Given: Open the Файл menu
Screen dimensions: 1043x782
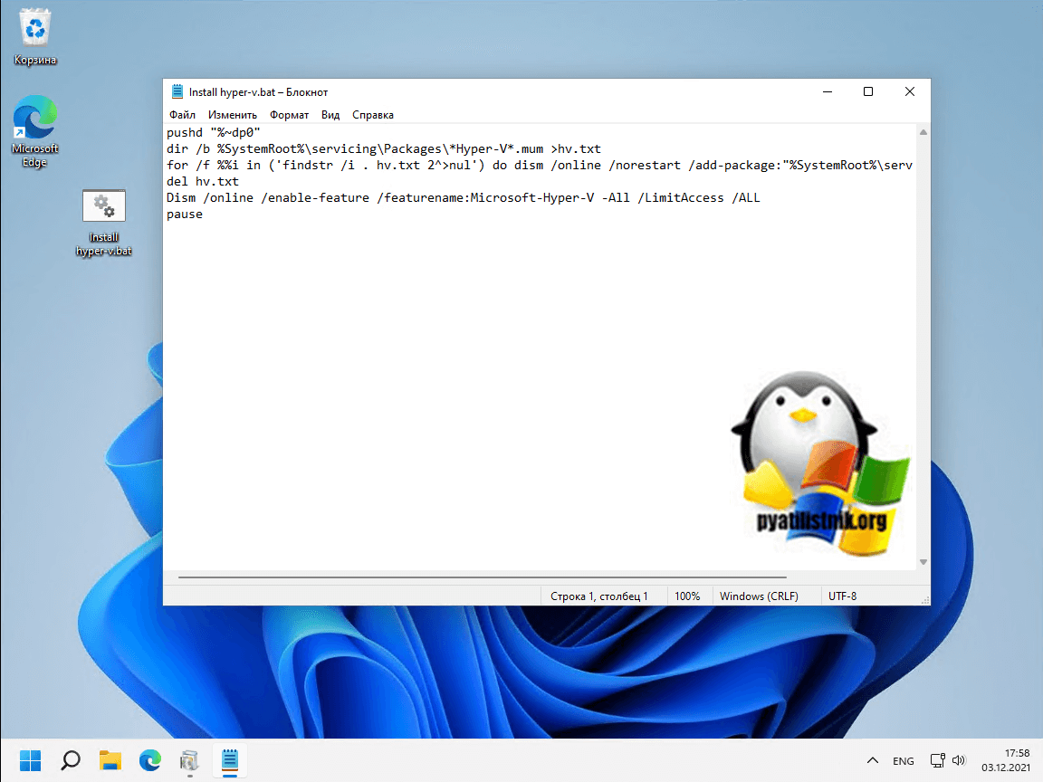Looking at the screenshot, I should (x=182, y=115).
